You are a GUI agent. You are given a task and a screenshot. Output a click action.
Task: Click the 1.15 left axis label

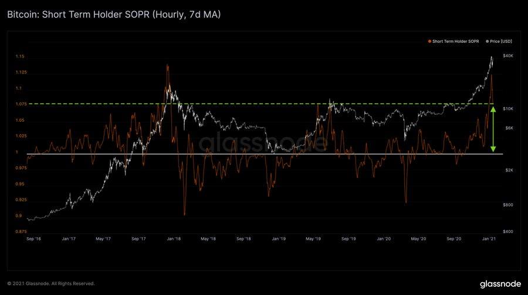pyautogui.click(x=20, y=56)
